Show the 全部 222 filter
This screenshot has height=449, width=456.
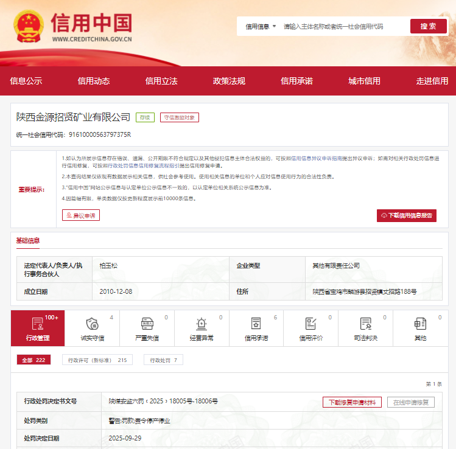click(x=33, y=360)
